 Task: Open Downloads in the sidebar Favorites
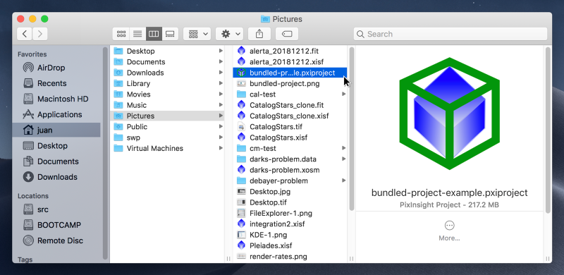(56, 177)
